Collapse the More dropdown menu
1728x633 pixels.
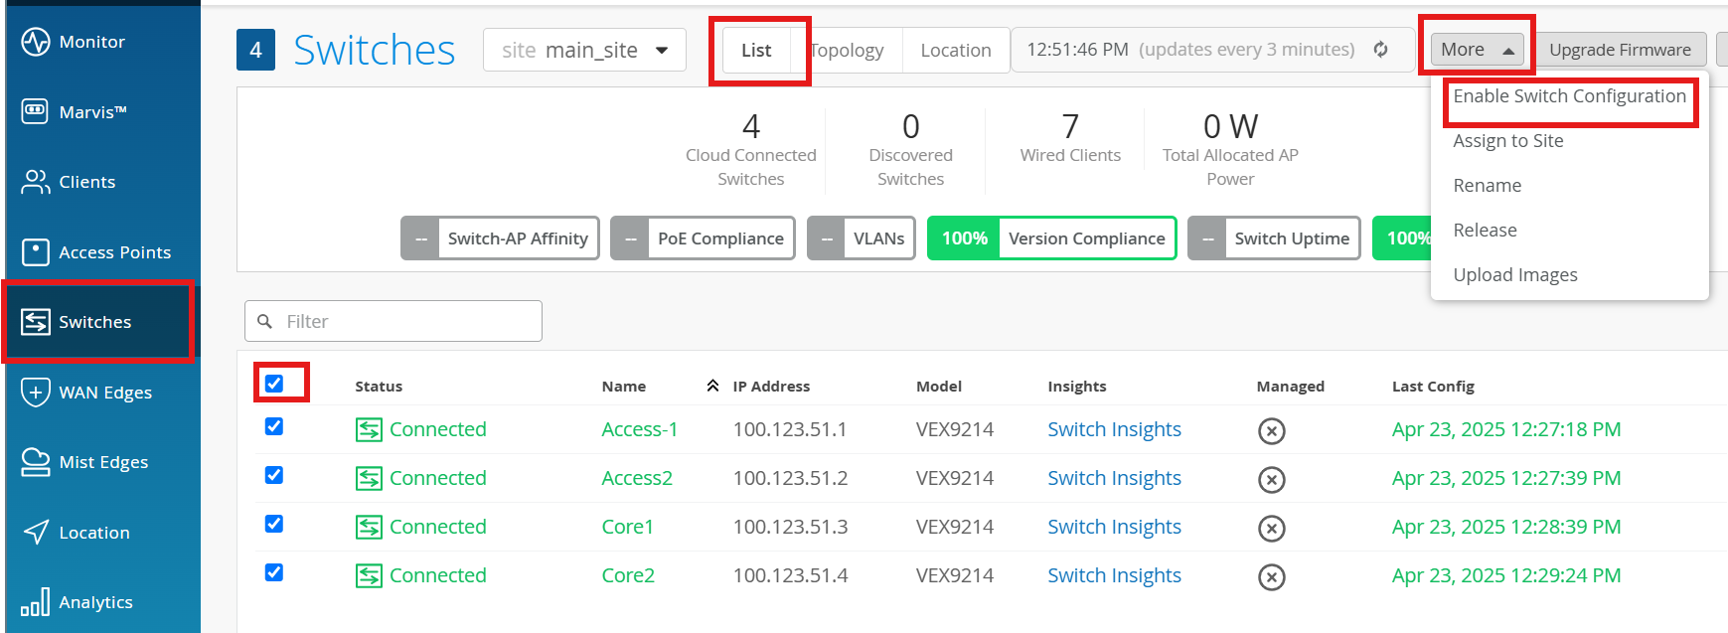point(1476,50)
